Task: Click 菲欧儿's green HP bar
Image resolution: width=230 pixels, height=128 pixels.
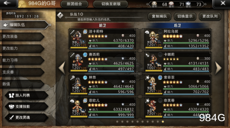Action: pos(111,112)
